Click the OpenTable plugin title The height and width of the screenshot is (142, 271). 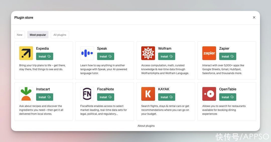[x=228, y=89]
